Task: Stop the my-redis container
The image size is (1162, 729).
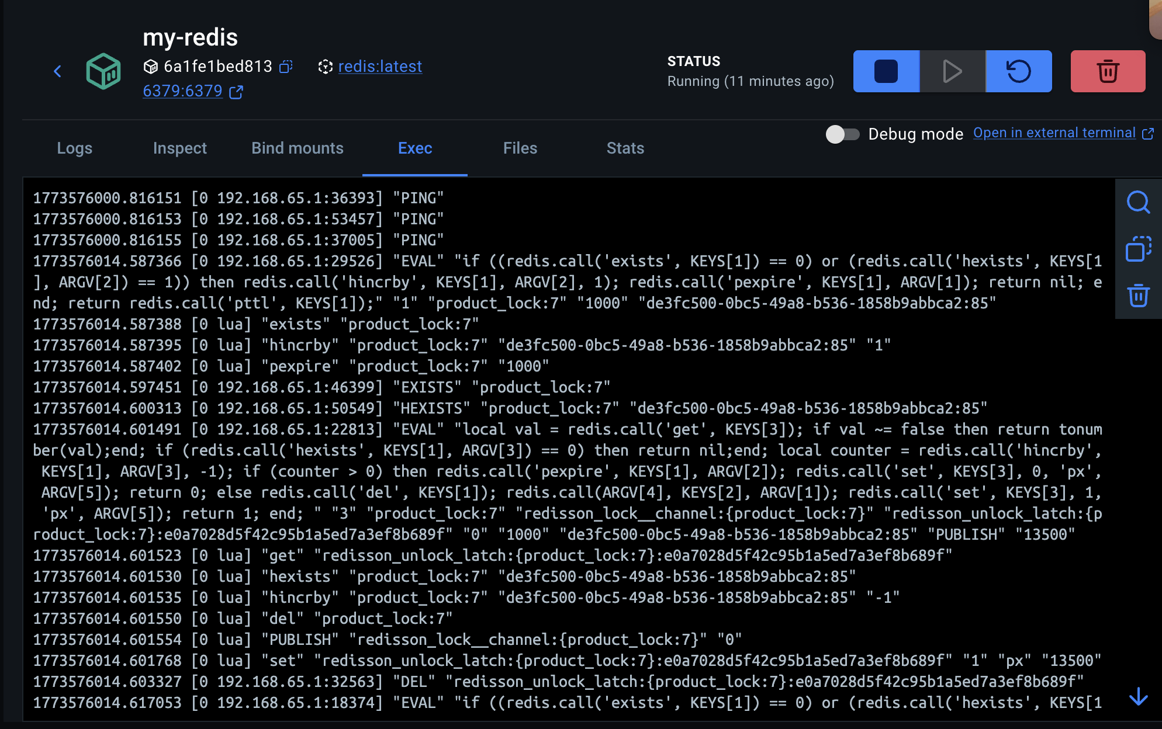Action: (886, 71)
